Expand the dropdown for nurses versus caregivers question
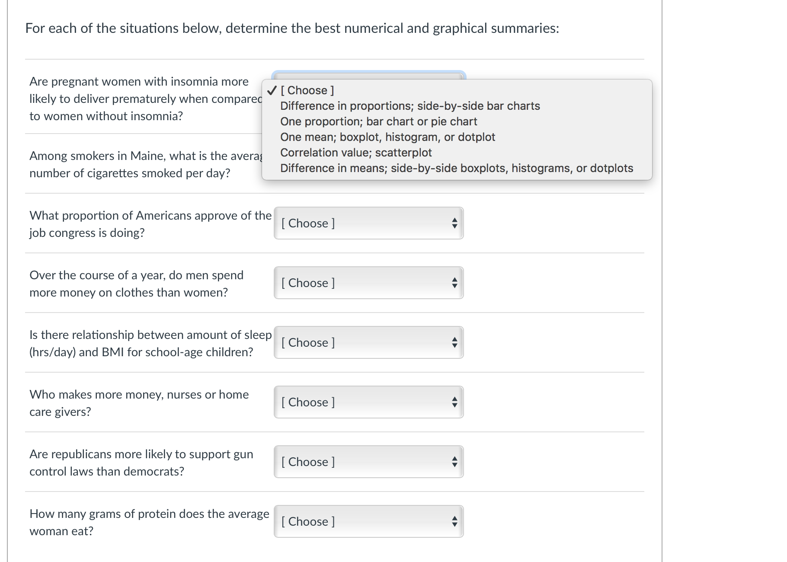787x562 pixels. tap(368, 402)
